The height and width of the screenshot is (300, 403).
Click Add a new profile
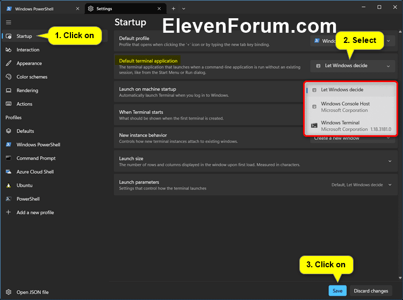[x=54, y=212]
